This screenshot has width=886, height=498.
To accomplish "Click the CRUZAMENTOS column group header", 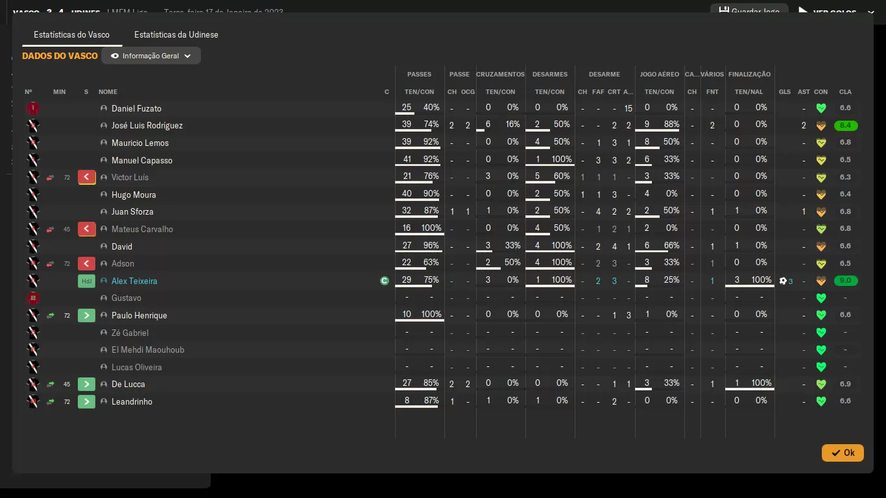I will pos(500,75).
